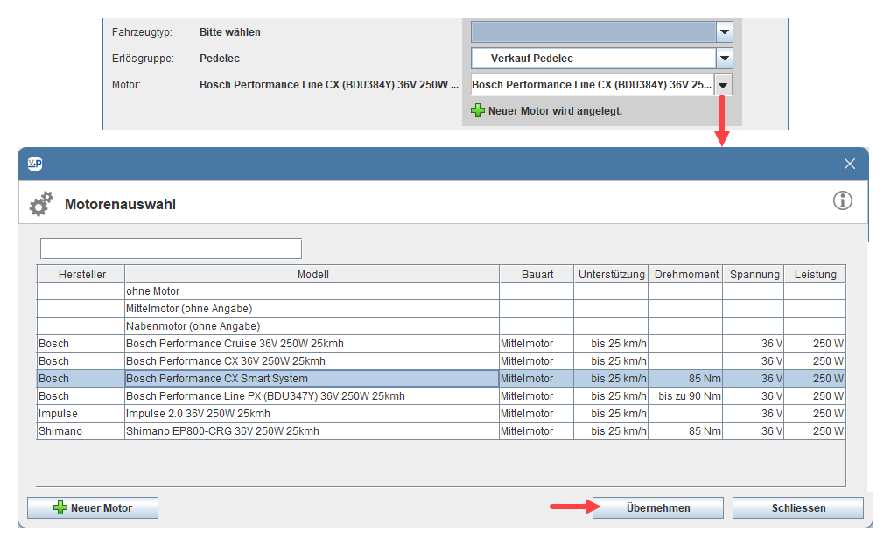Open the Verkauf Pedelec dropdown arrow
The image size is (891, 546).
(x=724, y=59)
